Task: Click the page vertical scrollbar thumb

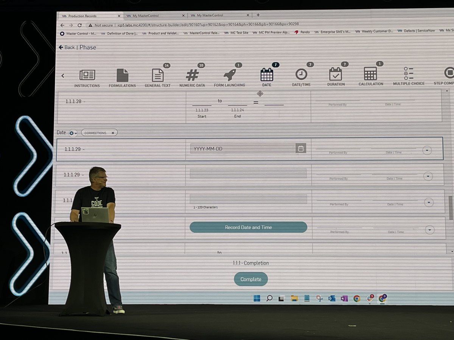Action: (x=450, y=207)
